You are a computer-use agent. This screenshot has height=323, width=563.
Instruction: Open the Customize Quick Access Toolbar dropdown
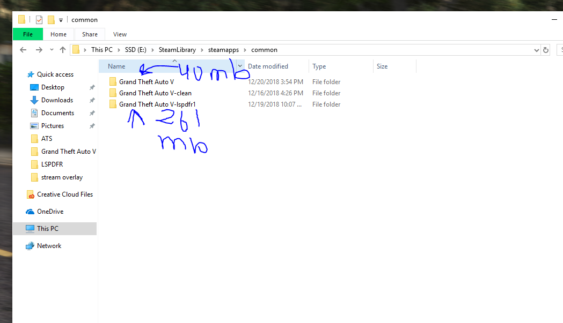[61, 20]
